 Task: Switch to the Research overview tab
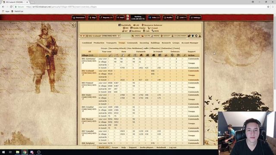pyautogui.click(x=166, y=43)
